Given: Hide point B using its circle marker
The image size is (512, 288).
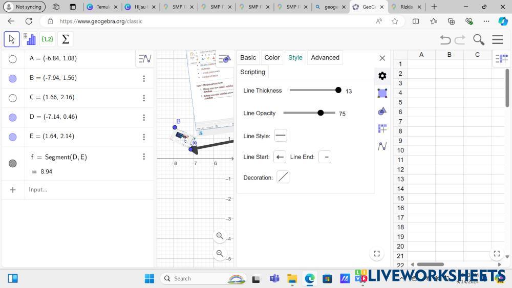Looking at the screenshot, I should tap(13, 78).
